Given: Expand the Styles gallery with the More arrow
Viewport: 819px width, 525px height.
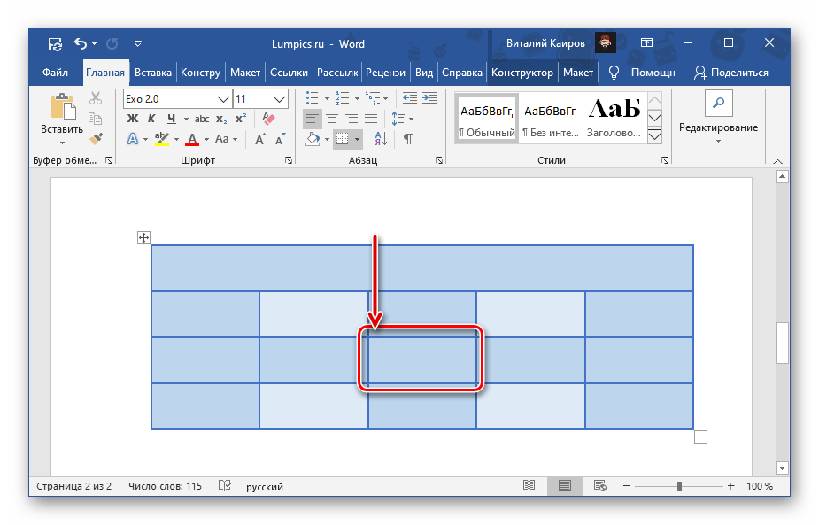Looking at the screenshot, I should tap(655, 136).
